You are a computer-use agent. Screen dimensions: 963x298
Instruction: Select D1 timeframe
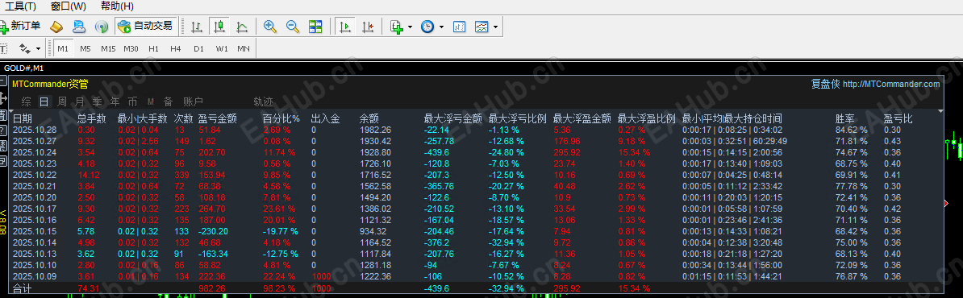pos(198,48)
